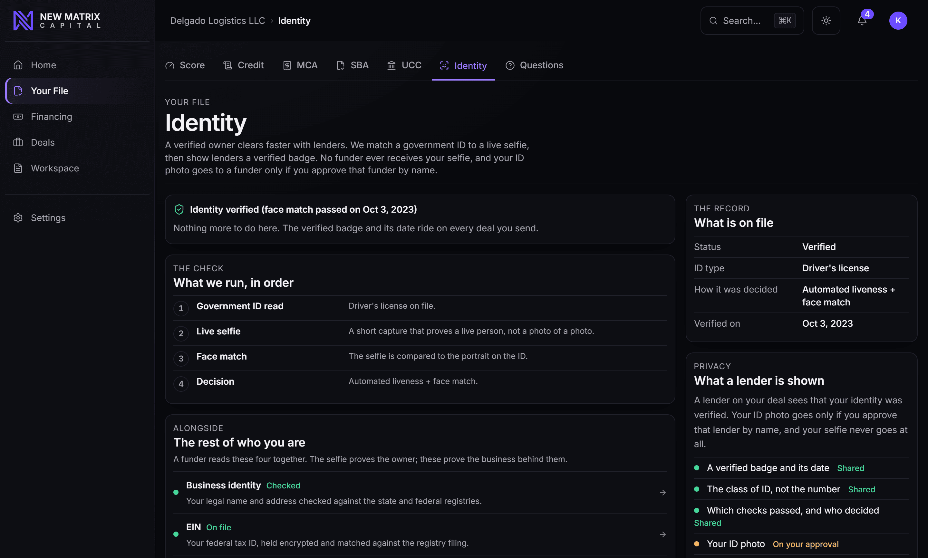928x558 pixels.
Task: Click the Identity face-scan tab icon
Action: [444, 65]
